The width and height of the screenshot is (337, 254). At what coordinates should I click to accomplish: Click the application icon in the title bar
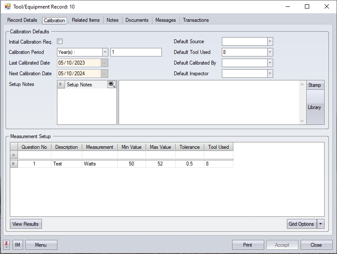[7, 7]
